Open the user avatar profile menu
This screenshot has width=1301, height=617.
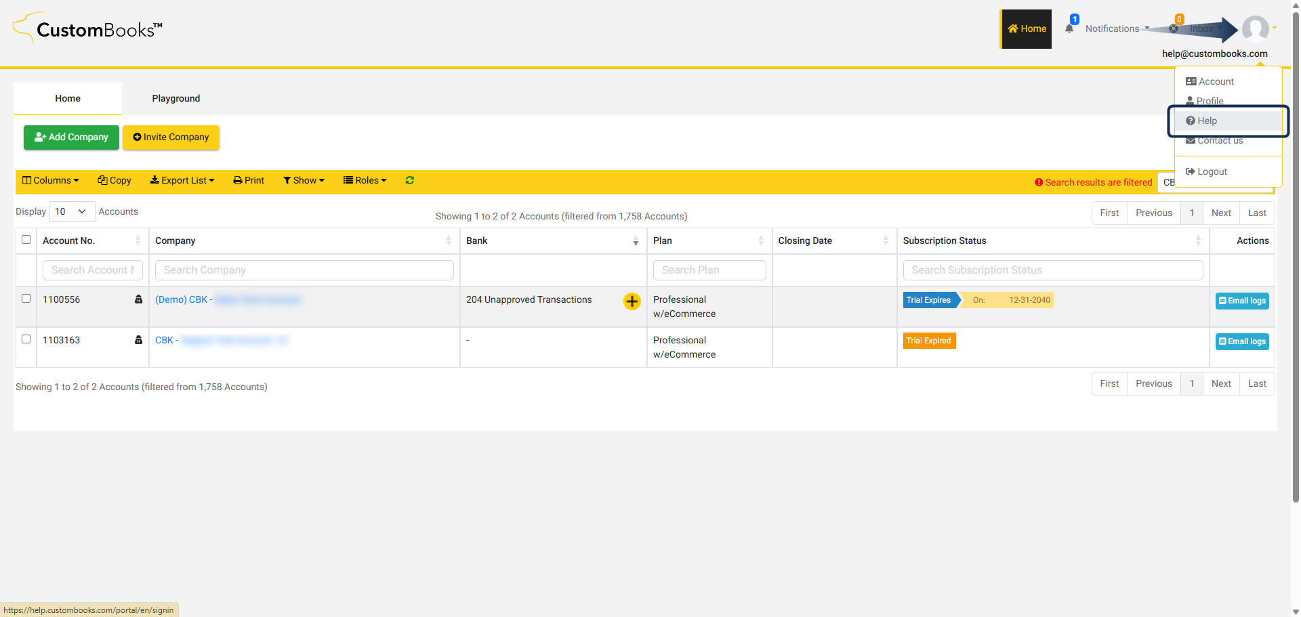pyautogui.click(x=1255, y=29)
